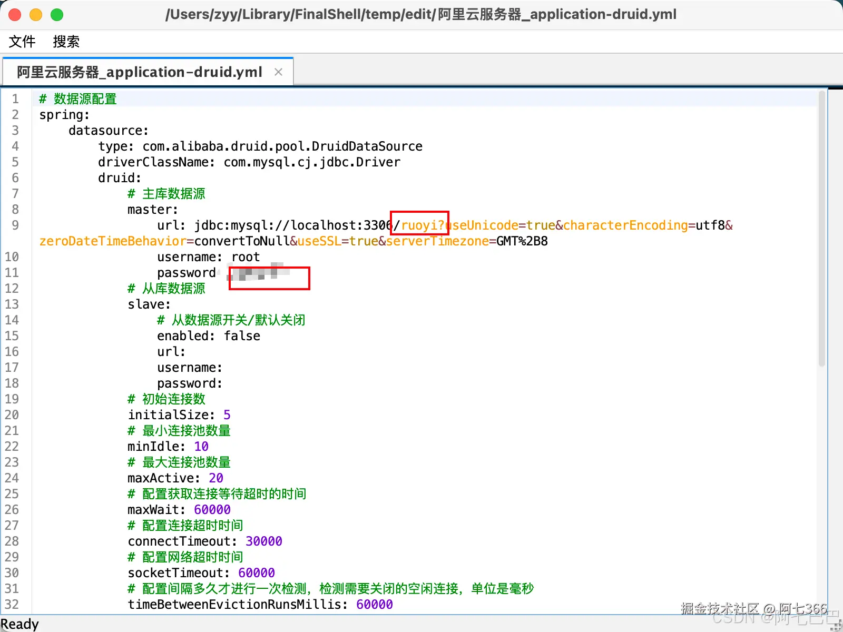Click the '# 初始连接数' comment
Viewport: 843px width, 632px height.
click(166, 399)
